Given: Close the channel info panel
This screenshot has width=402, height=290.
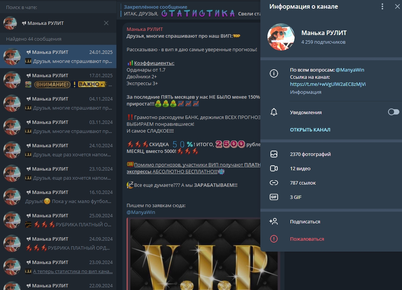Looking at the screenshot, I should click(397, 7).
